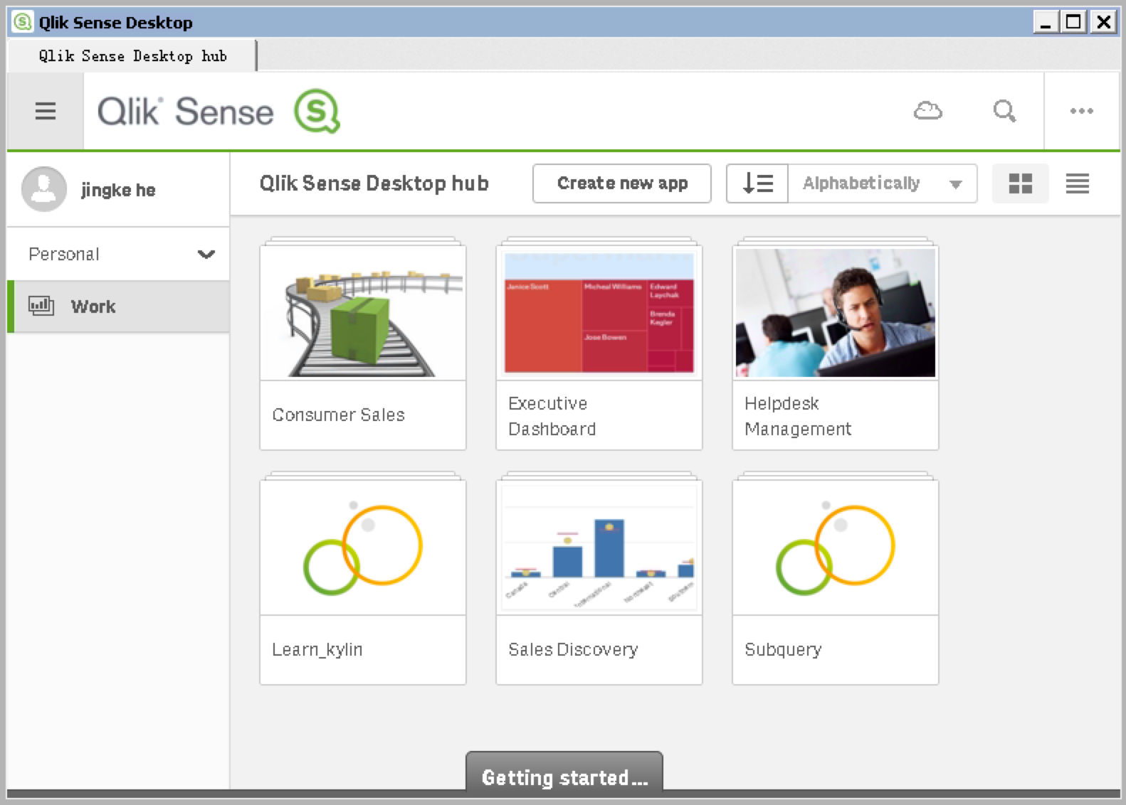
Task: Toggle the sort order direction icon
Action: (x=757, y=183)
